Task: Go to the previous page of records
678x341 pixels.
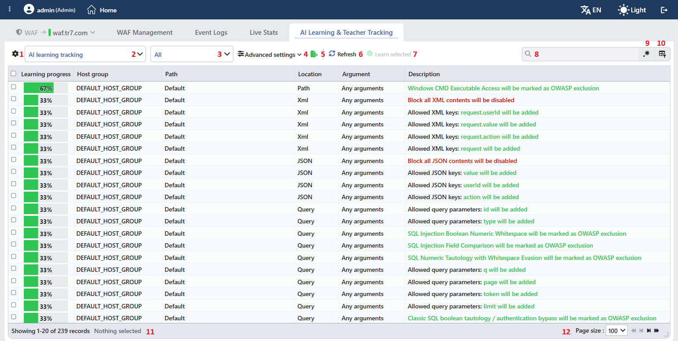Action: [641, 330]
